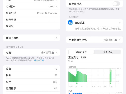Open 电池 parts history chevron
Image resolution: width=126 pixels, height=94 pixels.
click(x=56, y=52)
